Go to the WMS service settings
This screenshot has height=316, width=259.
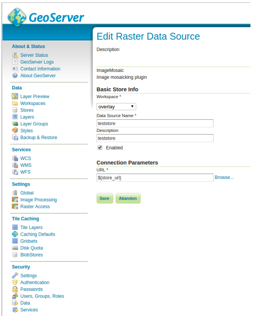(x=26, y=165)
